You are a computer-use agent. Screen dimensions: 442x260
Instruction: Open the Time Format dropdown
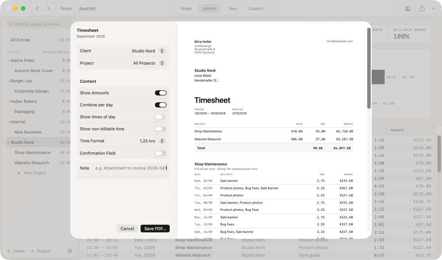tap(152, 141)
